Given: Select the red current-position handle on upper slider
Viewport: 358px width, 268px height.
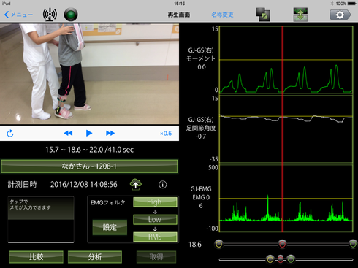Looking at the screenshot, I should click(x=283, y=244).
